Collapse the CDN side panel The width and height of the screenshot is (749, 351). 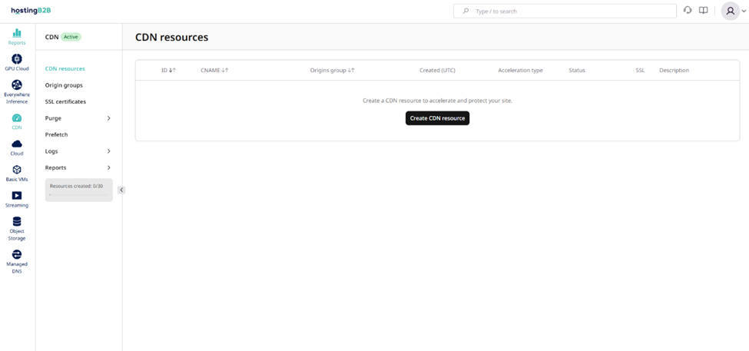[x=121, y=190]
